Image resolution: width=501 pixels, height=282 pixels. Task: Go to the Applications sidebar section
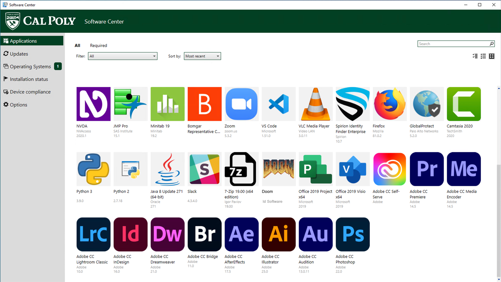coord(32,41)
